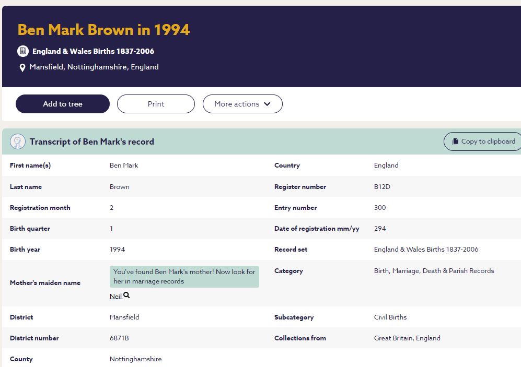The height and width of the screenshot is (367, 521).
Task: Click the document icon beside the record set title
Action: click(22, 51)
